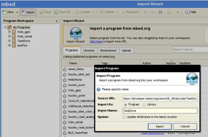
Task: Click the Save All toolbar icon
Action: [x=56, y=12]
